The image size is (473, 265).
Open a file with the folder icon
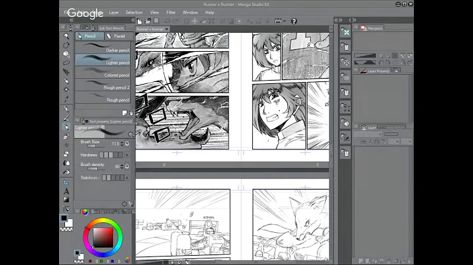click(x=148, y=21)
